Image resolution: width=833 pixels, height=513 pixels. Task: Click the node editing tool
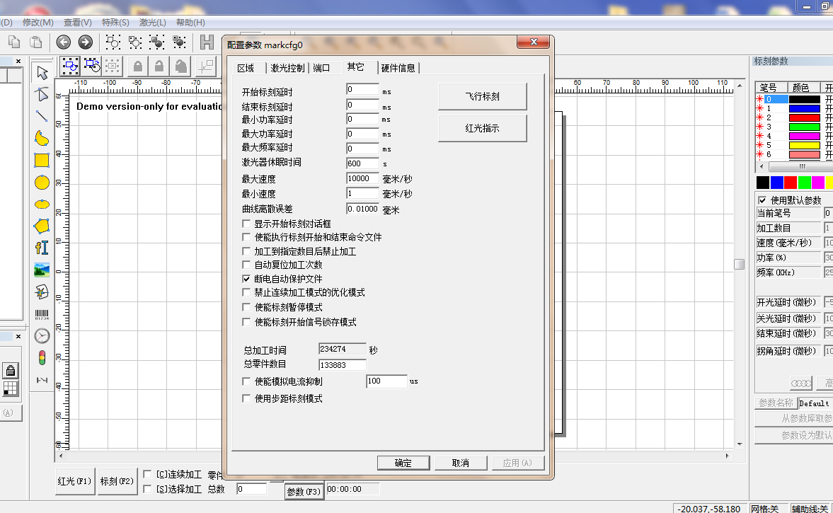41,93
